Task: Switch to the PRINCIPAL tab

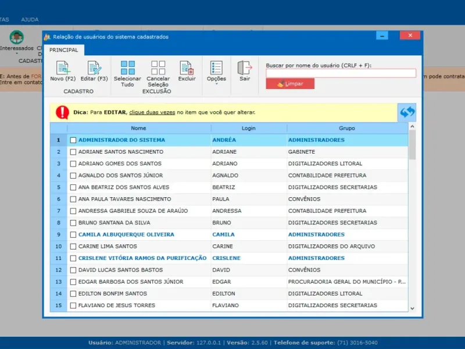Action: [63, 50]
